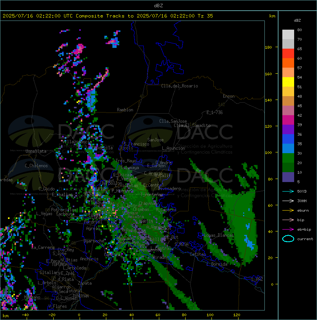
Task: Click the cyan 50YD arrow icon in legend
Action: click(x=288, y=192)
